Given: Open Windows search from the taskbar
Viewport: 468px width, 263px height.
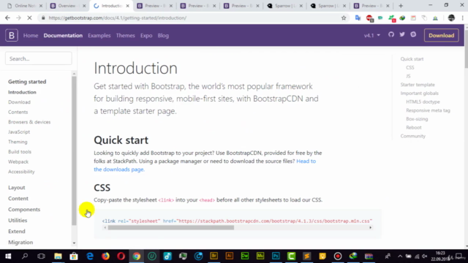Looking at the screenshot, I should 25,256.
